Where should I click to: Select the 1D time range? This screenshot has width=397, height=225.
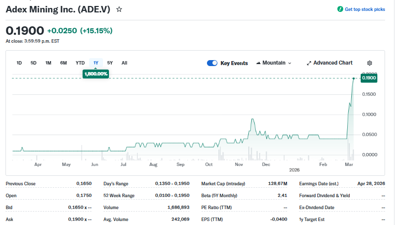[19, 63]
